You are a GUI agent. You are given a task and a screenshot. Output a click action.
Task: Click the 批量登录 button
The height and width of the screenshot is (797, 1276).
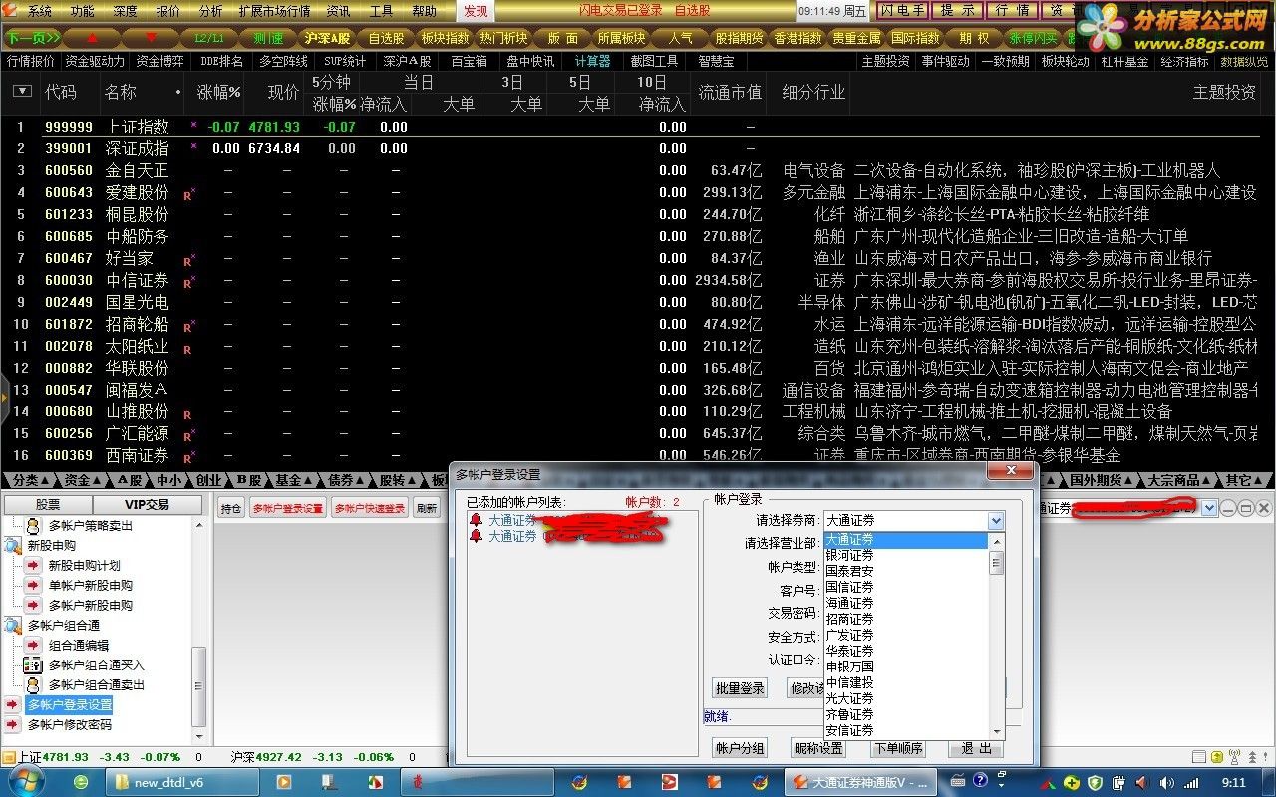(740, 688)
